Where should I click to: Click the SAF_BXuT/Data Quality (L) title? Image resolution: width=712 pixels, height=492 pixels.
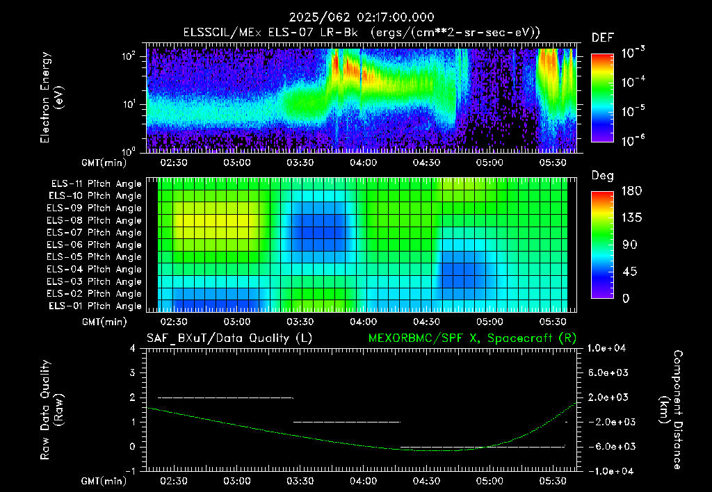pyautogui.click(x=229, y=338)
